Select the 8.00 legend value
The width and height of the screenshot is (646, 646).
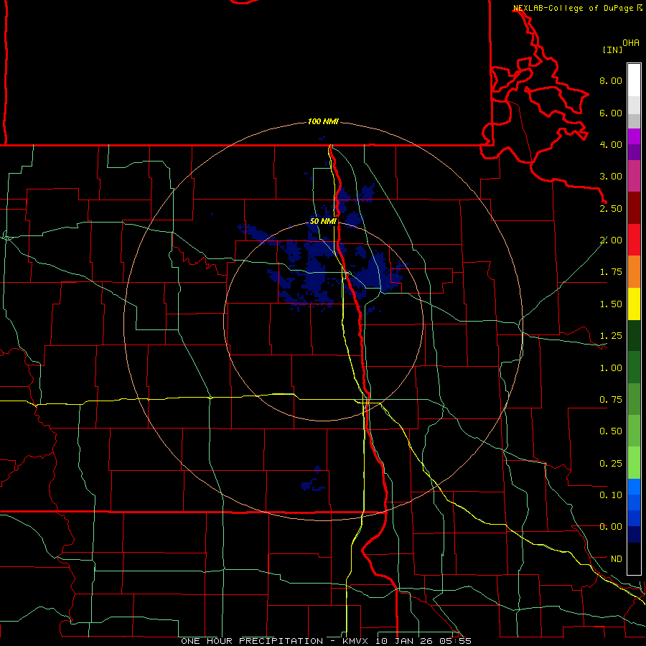coord(611,80)
